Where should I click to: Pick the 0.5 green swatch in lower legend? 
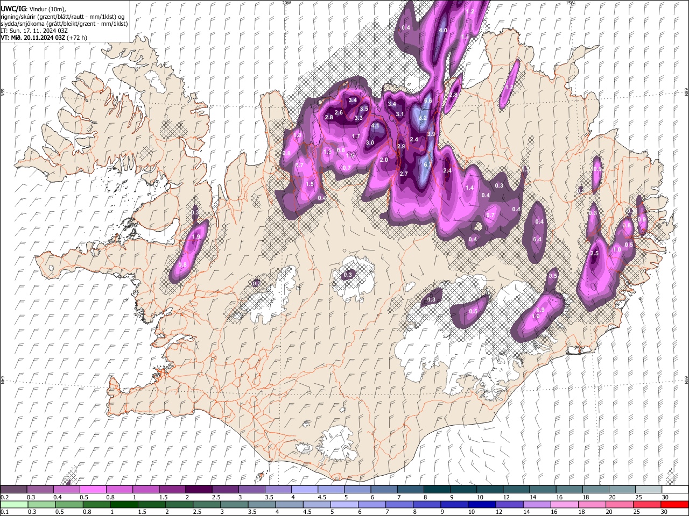coord(69,504)
